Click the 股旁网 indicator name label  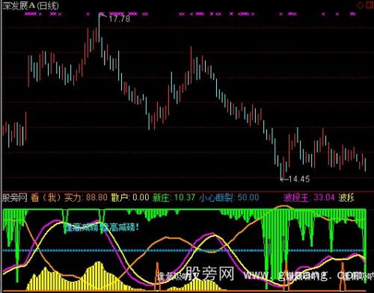pyautogui.click(x=15, y=198)
